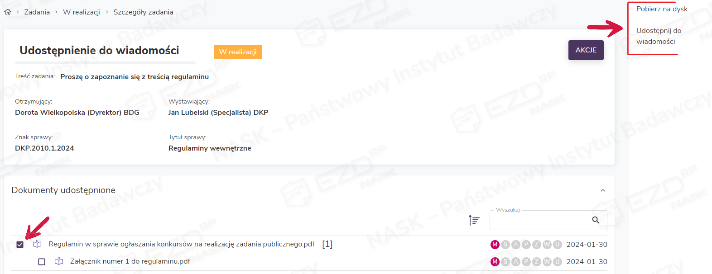Image resolution: width=712 pixels, height=274 pixels.
Task: Uncheck the Regulamin w sprawie ogłaszania checkbox
Action: click(20, 245)
